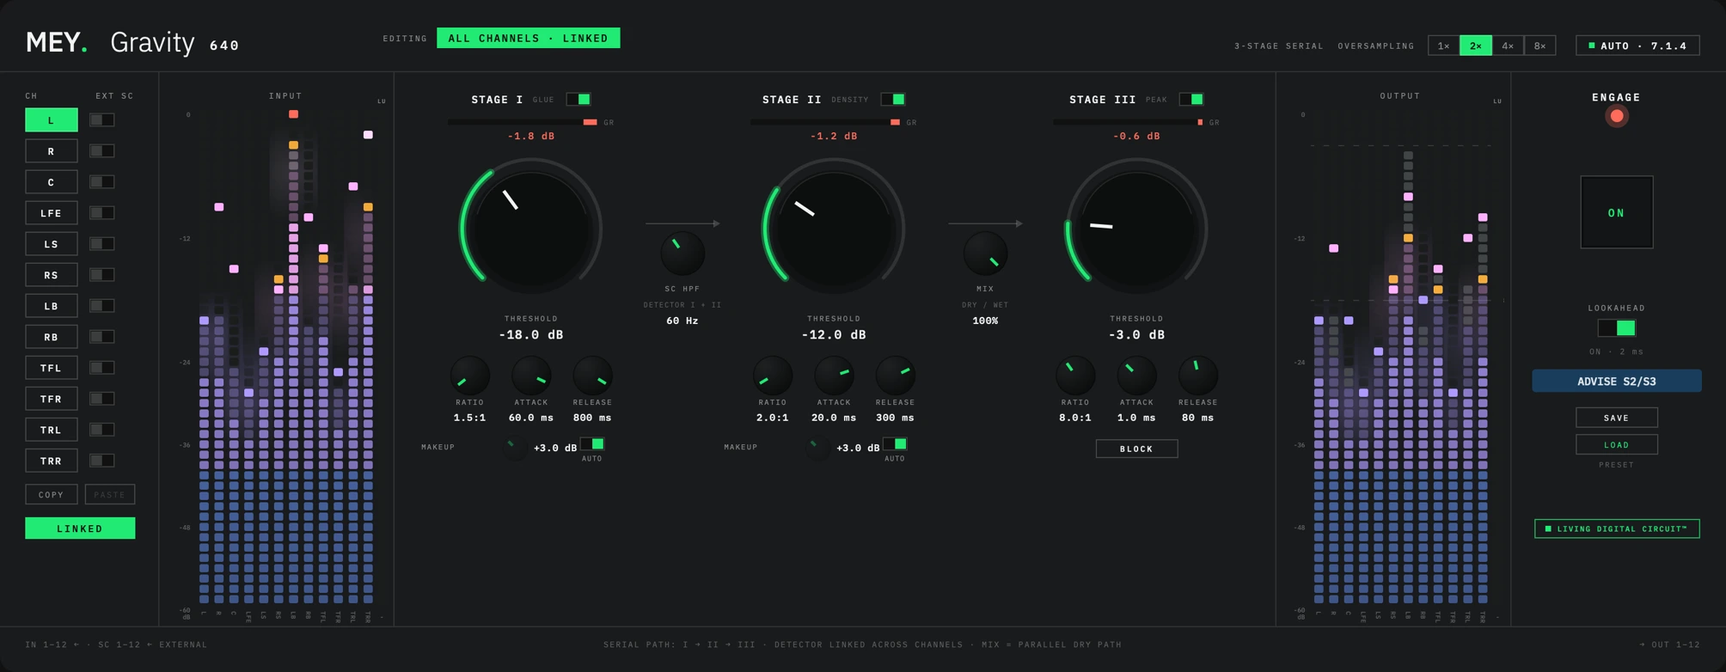Toggle the Lookahead switch
The image size is (1726, 672).
pyautogui.click(x=1616, y=327)
